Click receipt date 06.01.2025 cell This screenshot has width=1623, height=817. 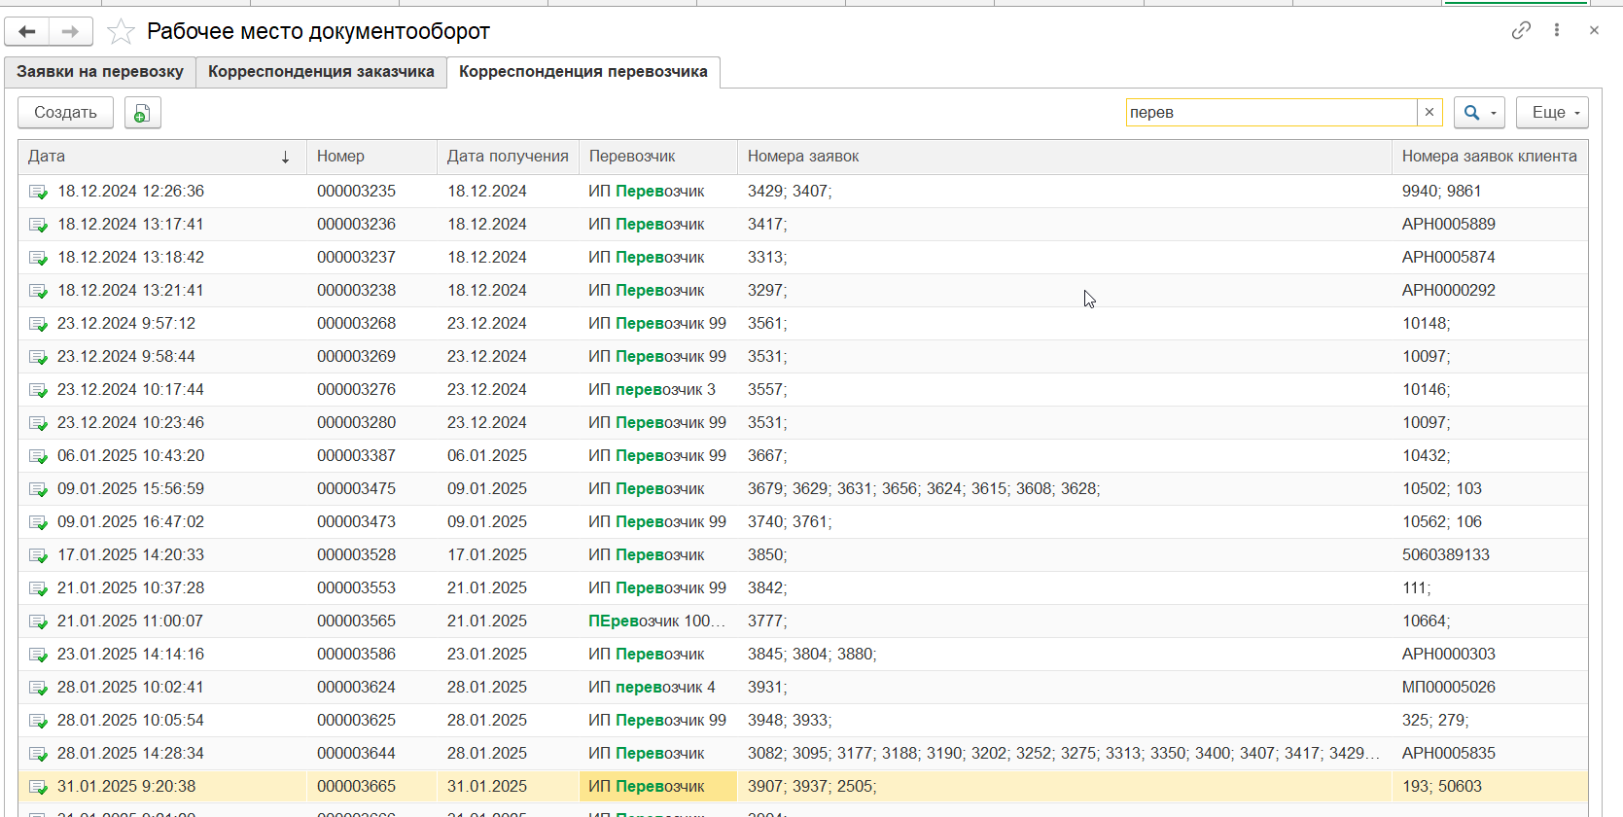[508, 456]
